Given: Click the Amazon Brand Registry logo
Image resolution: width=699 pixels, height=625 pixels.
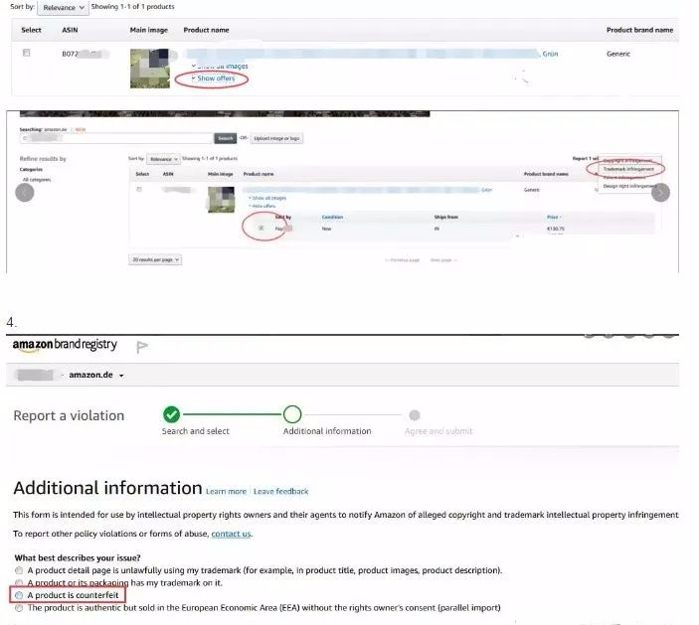Looking at the screenshot, I should [x=65, y=345].
